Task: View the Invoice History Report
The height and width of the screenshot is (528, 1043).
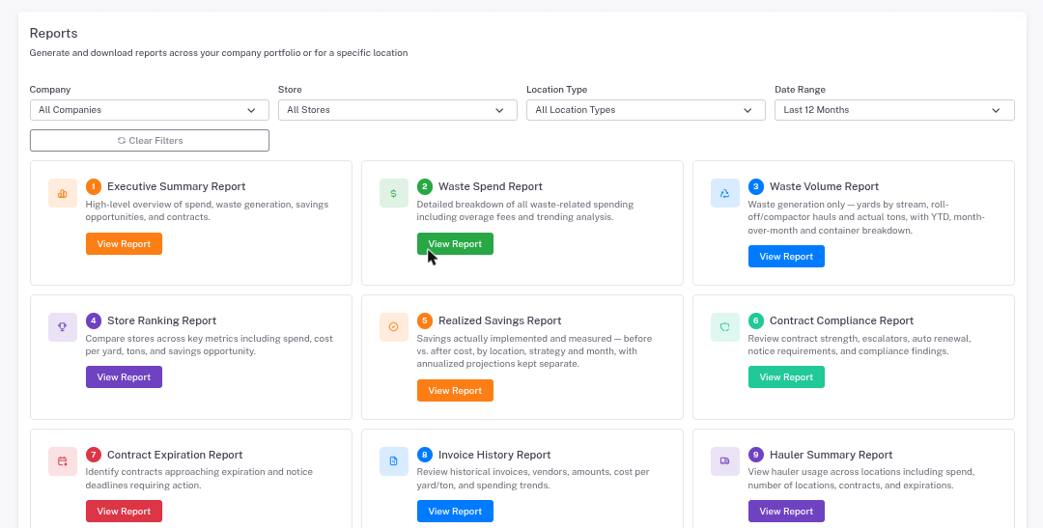Action: 455,512
